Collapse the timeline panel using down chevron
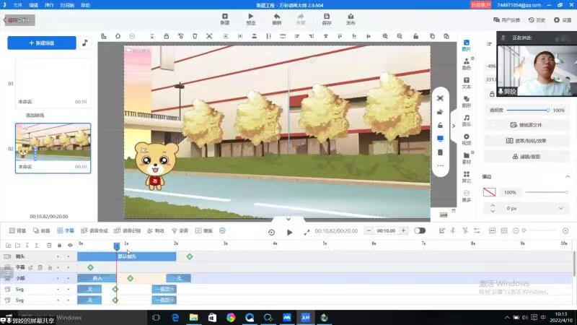The image size is (577, 325). click(x=288, y=219)
